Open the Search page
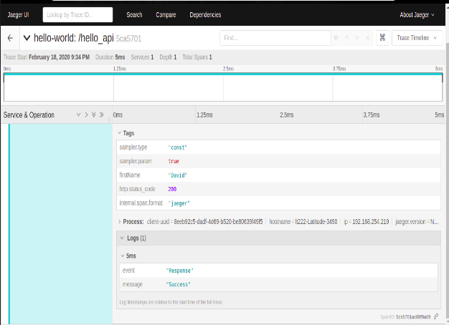This screenshot has height=325, width=449. (x=134, y=15)
